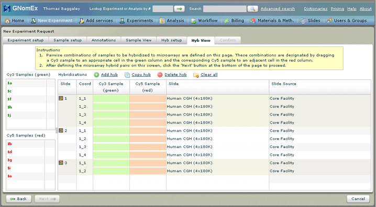The height and width of the screenshot is (207, 376).
Task: Click the green plus Add hyb icon
Action: coord(96,75)
